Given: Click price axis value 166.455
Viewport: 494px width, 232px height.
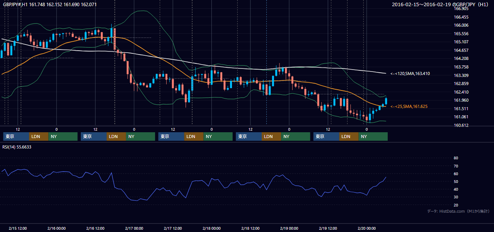Looking at the screenshot, I should pyautogui.click(x=461, y=17).
